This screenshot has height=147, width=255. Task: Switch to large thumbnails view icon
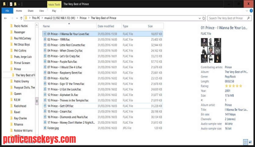point(250,142)
